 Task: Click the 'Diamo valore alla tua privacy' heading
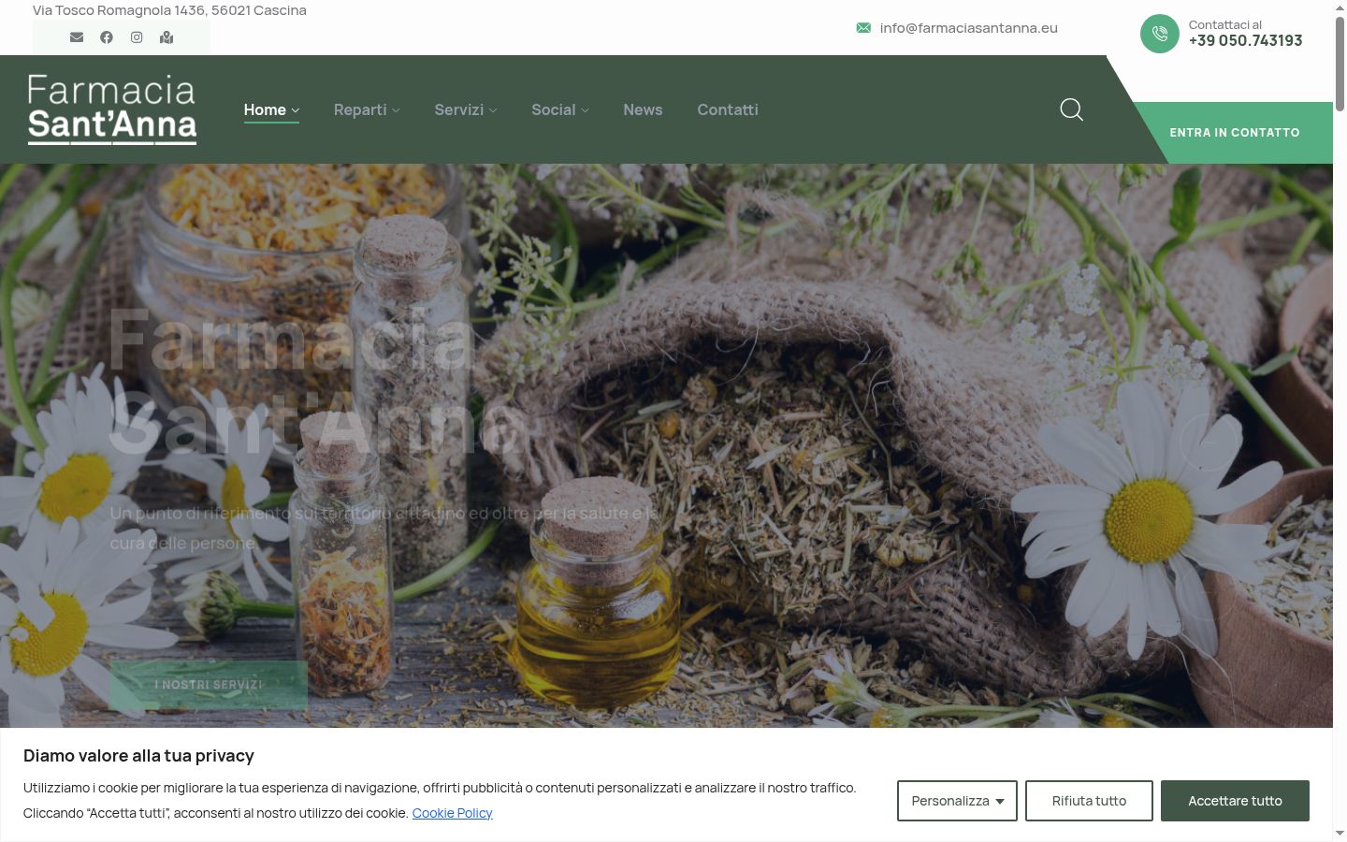click(x=138, y=756)
